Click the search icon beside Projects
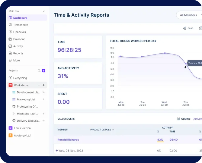The image size is (202, 163). point(39,71)
